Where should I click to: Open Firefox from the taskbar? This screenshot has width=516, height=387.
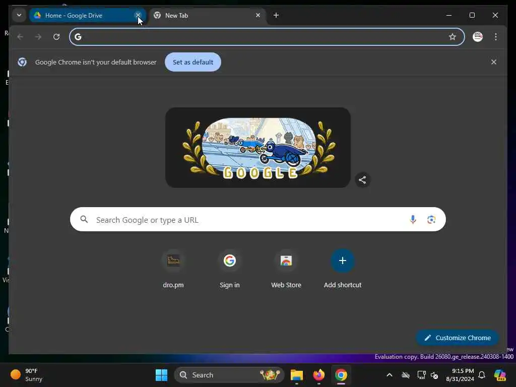coord(318,375)
